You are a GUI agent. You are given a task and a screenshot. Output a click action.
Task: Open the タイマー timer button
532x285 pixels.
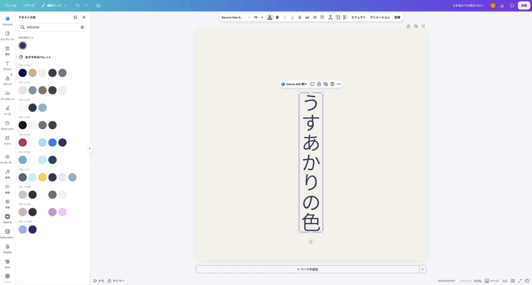click(x=116, y=281)
